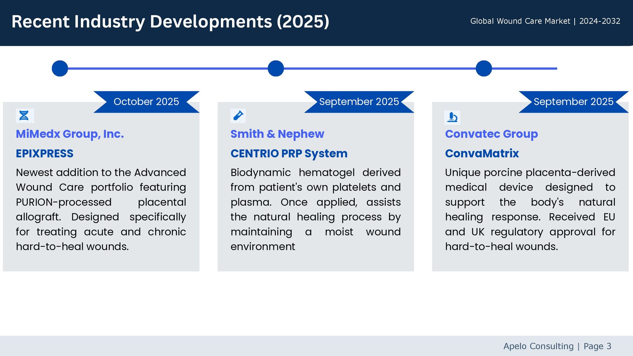Select the rightmost September 2025 ribbon banner
Screen dimensions: 633x356
click(x=573, y=102)
